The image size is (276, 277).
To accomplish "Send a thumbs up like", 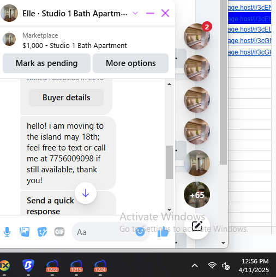I will [163, 232].
